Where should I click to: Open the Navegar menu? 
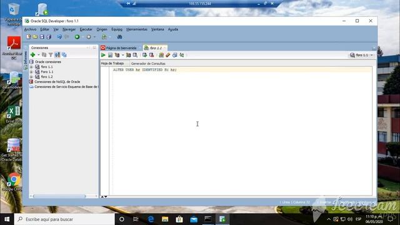[x=69, y=29]
